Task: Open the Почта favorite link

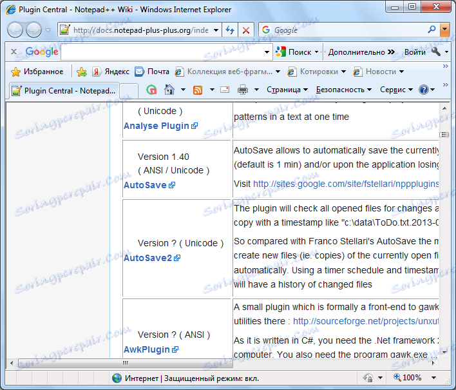Action: [x=152, y=72]
